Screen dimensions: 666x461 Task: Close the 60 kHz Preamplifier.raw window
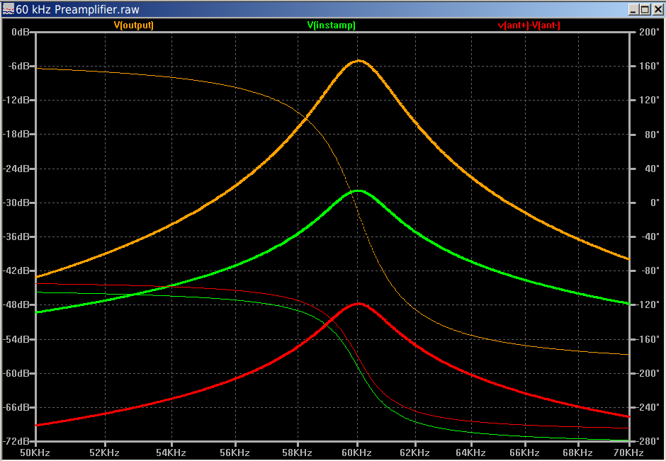pyautogui.click(x=657, y=8)
